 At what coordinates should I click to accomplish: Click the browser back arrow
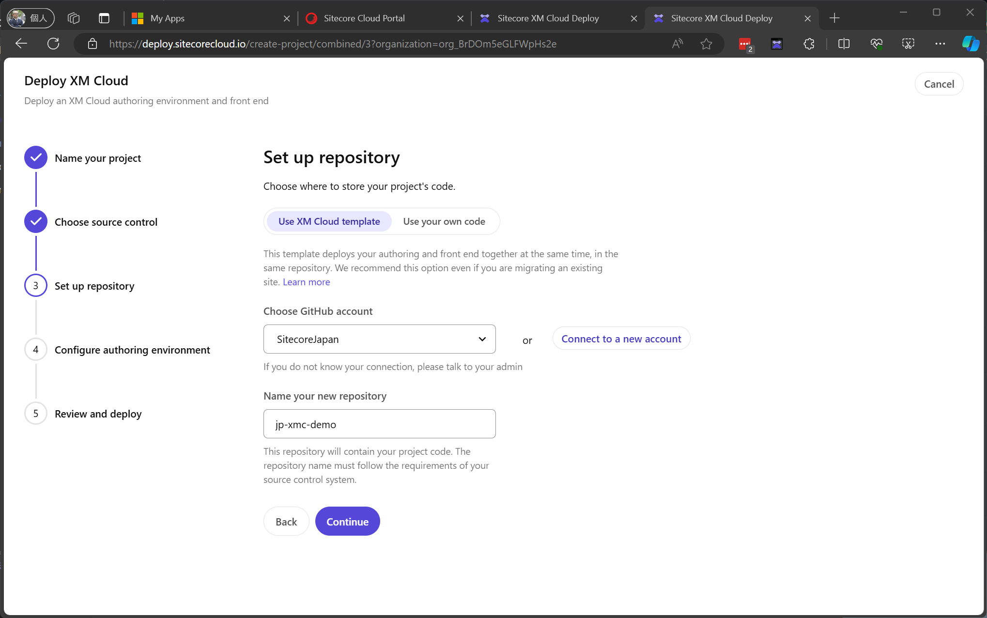pos(21,44)
